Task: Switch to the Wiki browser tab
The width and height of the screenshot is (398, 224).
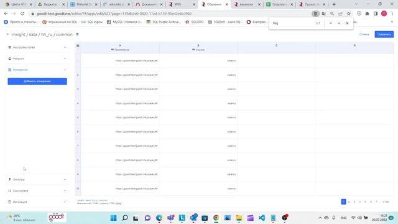Action: click(x=182, y=4)
